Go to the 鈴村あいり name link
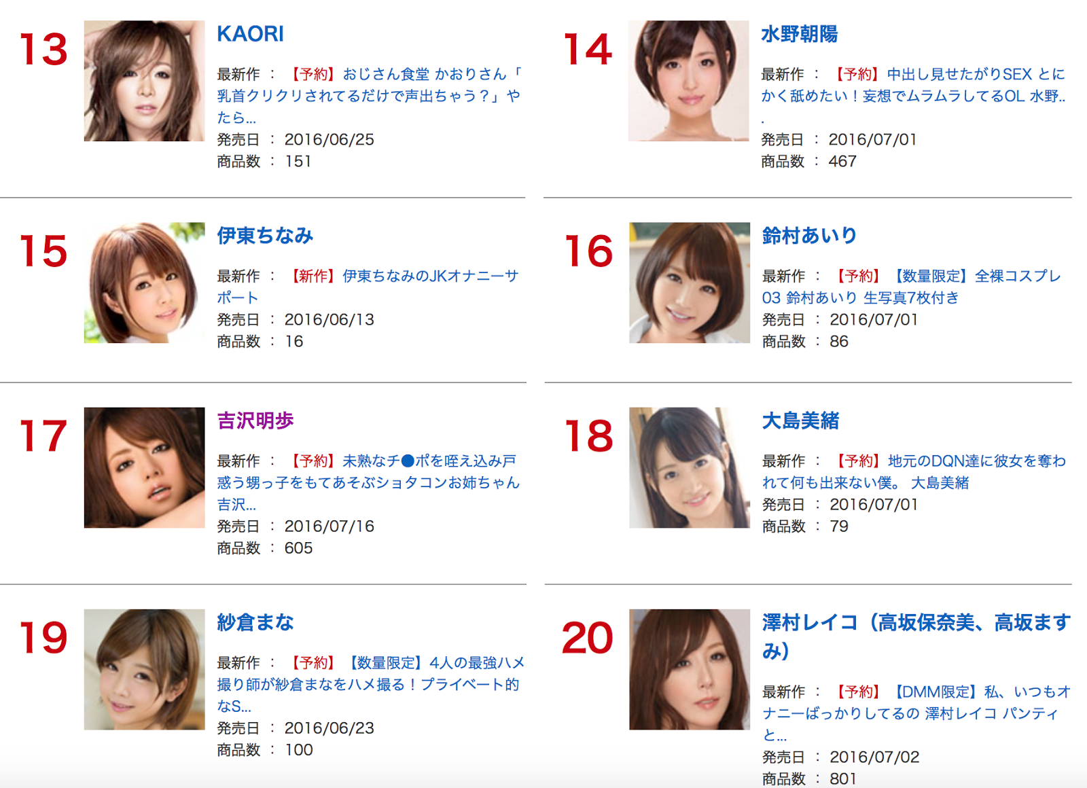 [809, 236]
